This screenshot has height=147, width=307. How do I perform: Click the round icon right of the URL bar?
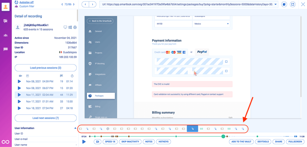(284, 4)
